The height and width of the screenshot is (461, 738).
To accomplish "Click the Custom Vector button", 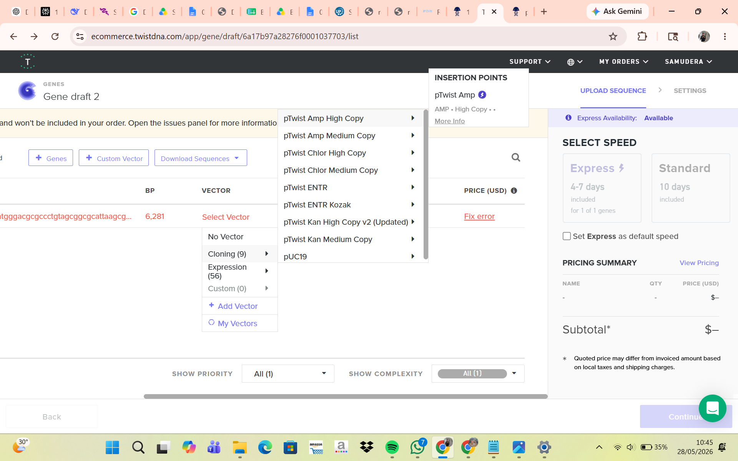I will tap(114, 158).
